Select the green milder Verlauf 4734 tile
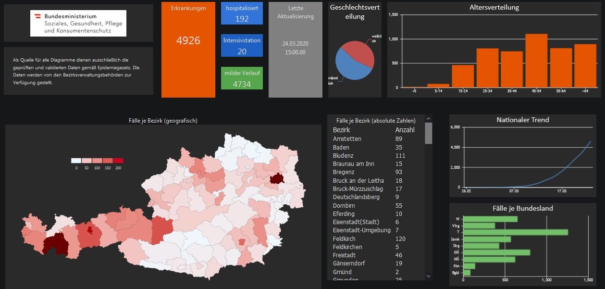This screenshot has height=289, width=605. click(242, 78)
